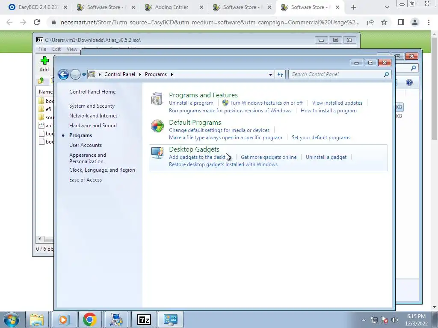Click the green Add icon in 7-Zip window

[x=44, y=61]
